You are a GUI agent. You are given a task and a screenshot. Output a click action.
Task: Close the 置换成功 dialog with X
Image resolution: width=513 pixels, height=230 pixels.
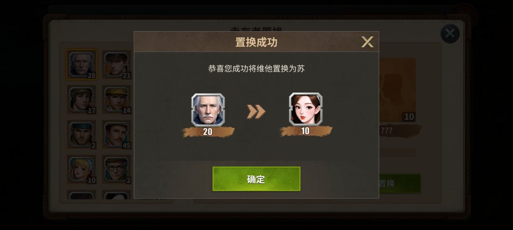(367, 42)
